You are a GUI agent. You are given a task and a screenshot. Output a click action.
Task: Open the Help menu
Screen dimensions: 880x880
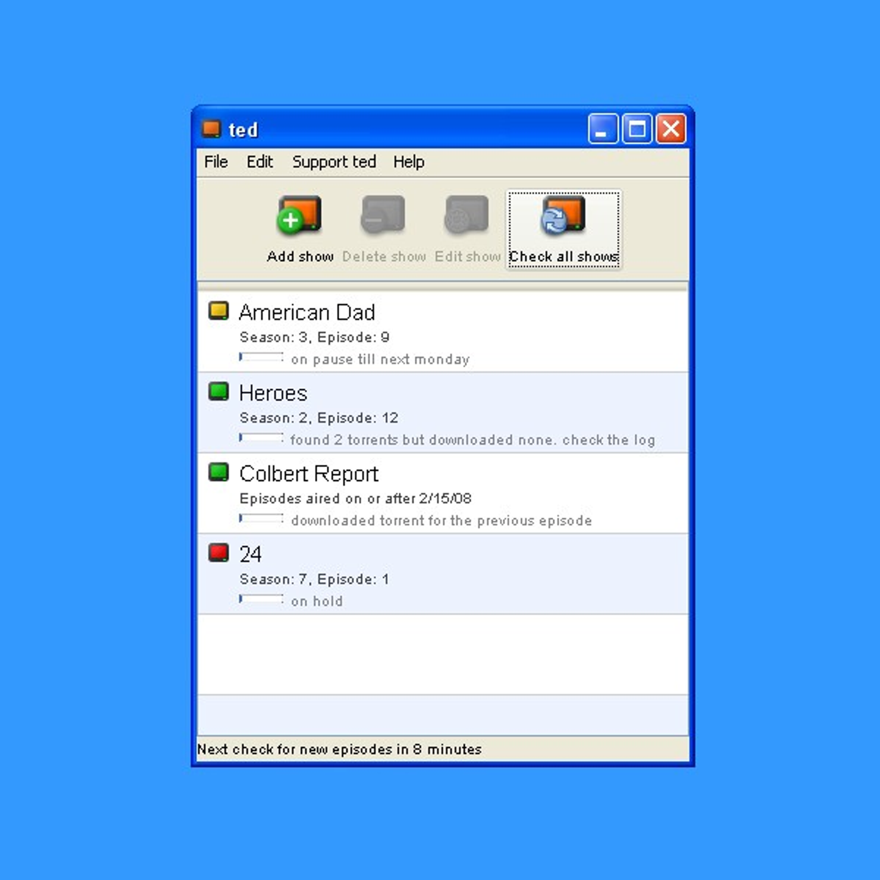[x=409, y=162]
